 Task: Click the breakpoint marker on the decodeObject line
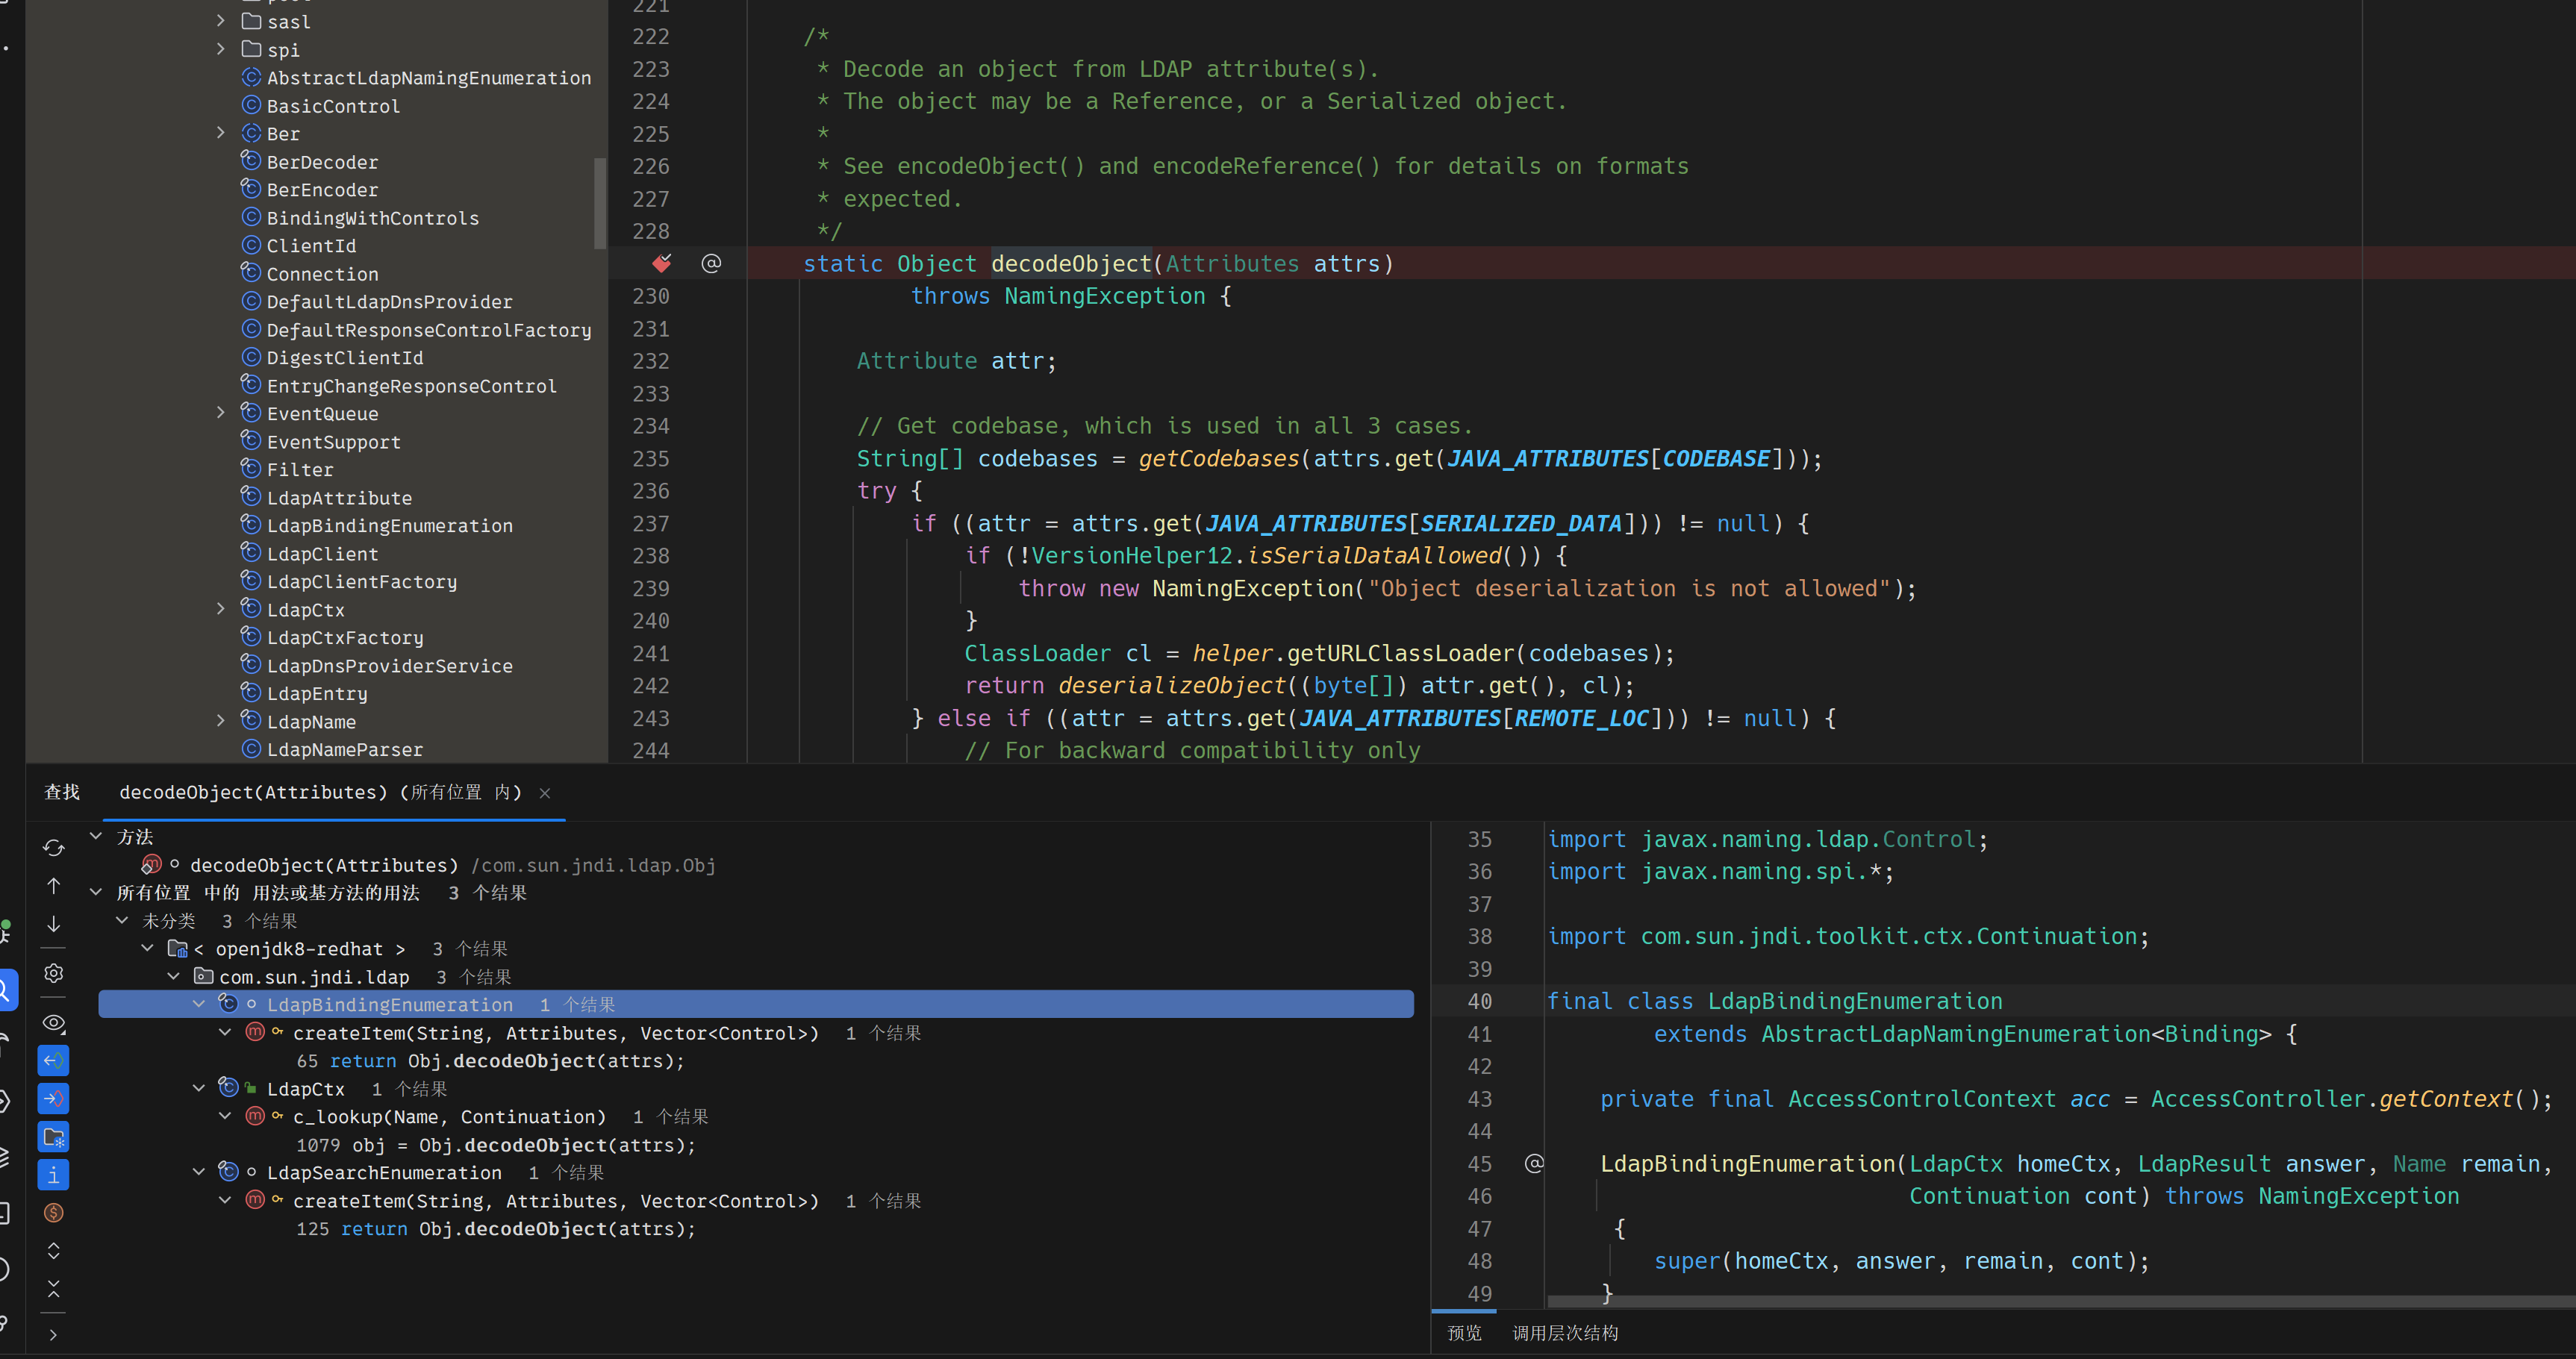(661, 263)
